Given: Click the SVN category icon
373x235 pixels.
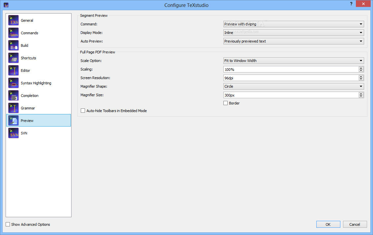Looking at the screenshot, I should coord(13,133).
